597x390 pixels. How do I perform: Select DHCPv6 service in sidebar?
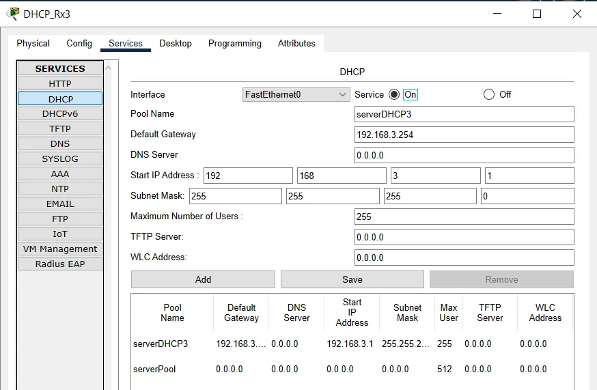pyautogui.click(x=60, y=114)
